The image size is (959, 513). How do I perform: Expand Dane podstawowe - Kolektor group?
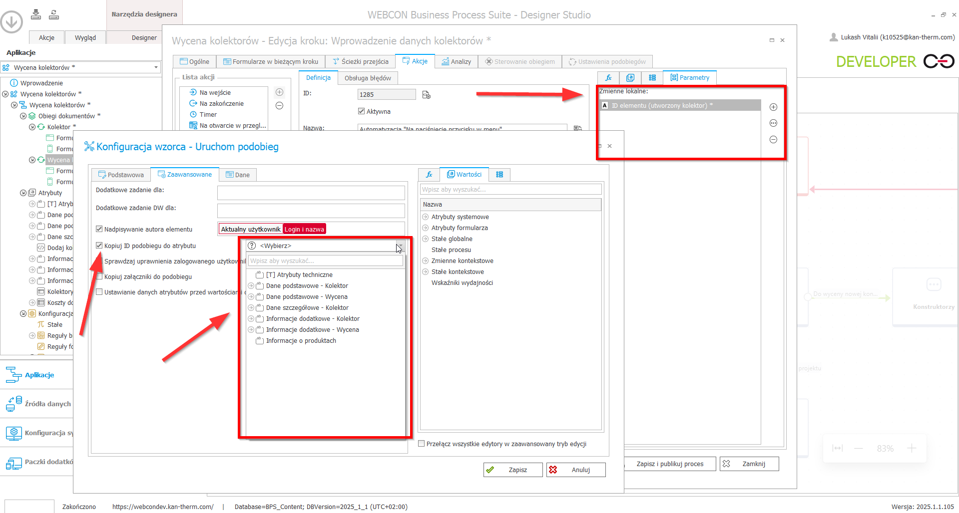pyautogui.click(x=251, y=286)
